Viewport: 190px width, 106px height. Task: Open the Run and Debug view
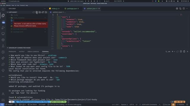pyautogui.click(x=3, y=28)
